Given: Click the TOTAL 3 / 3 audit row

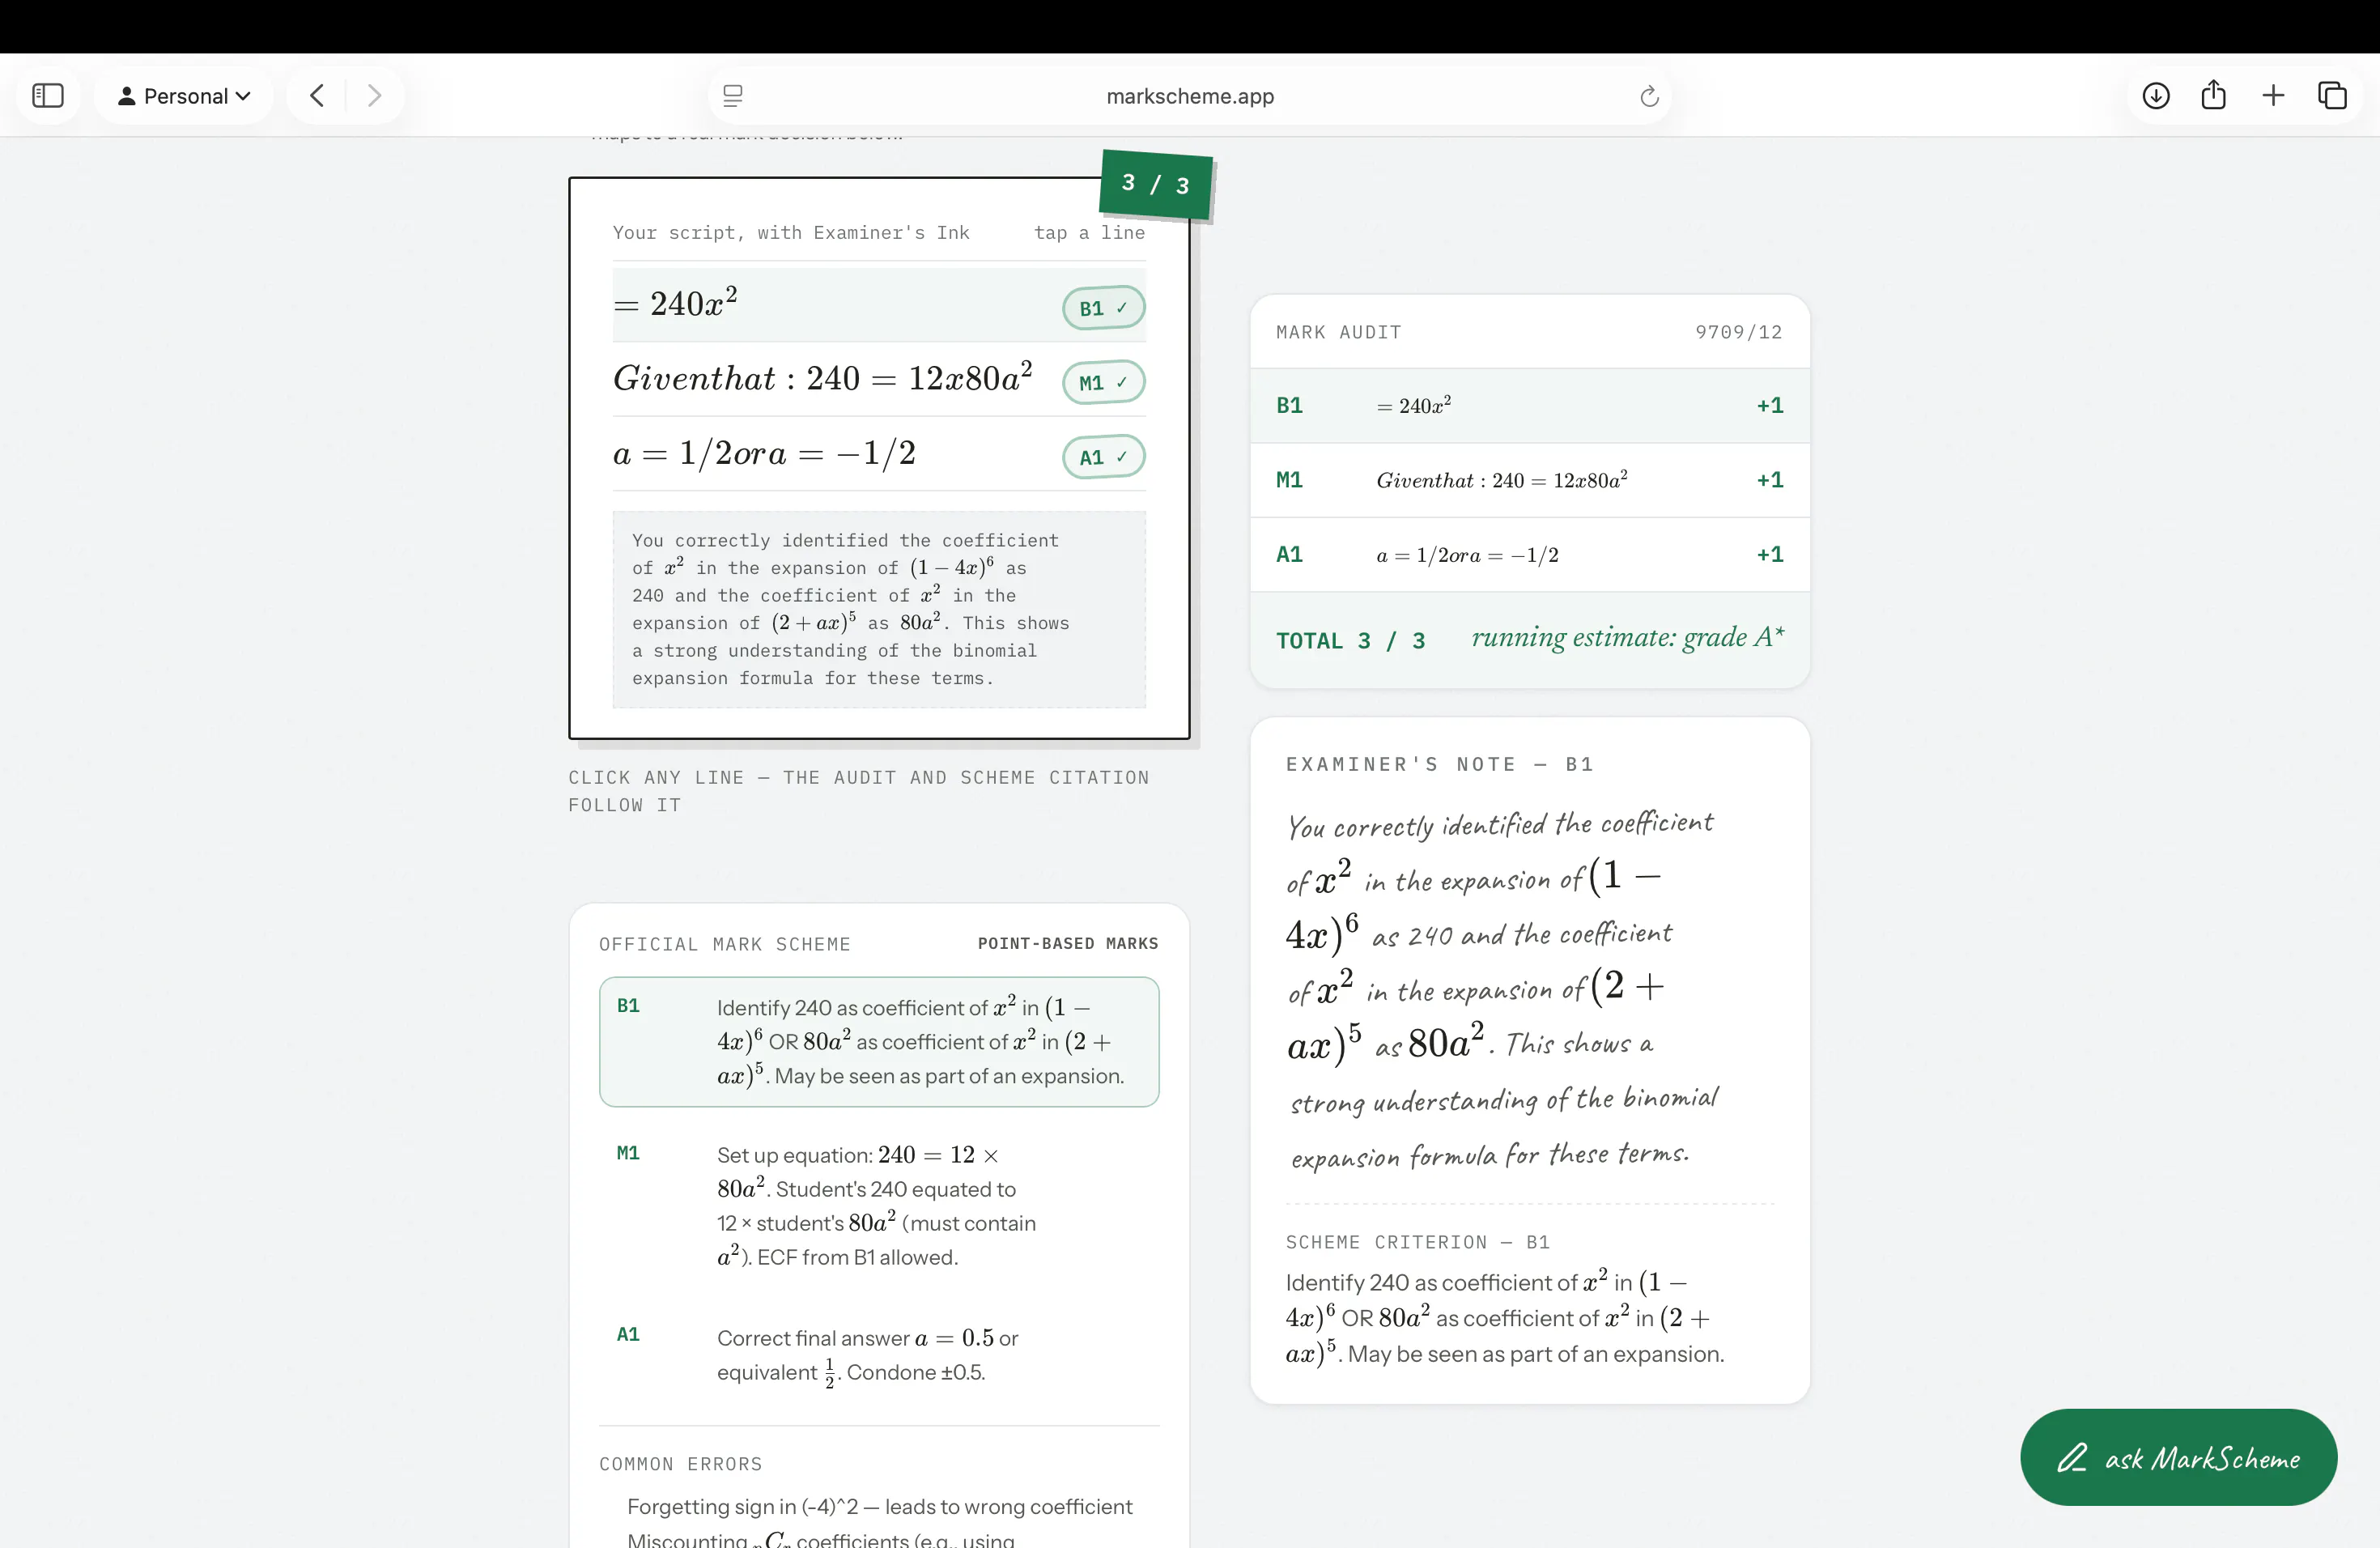Looking at the screenshot, I should (x=1529, y=640).
